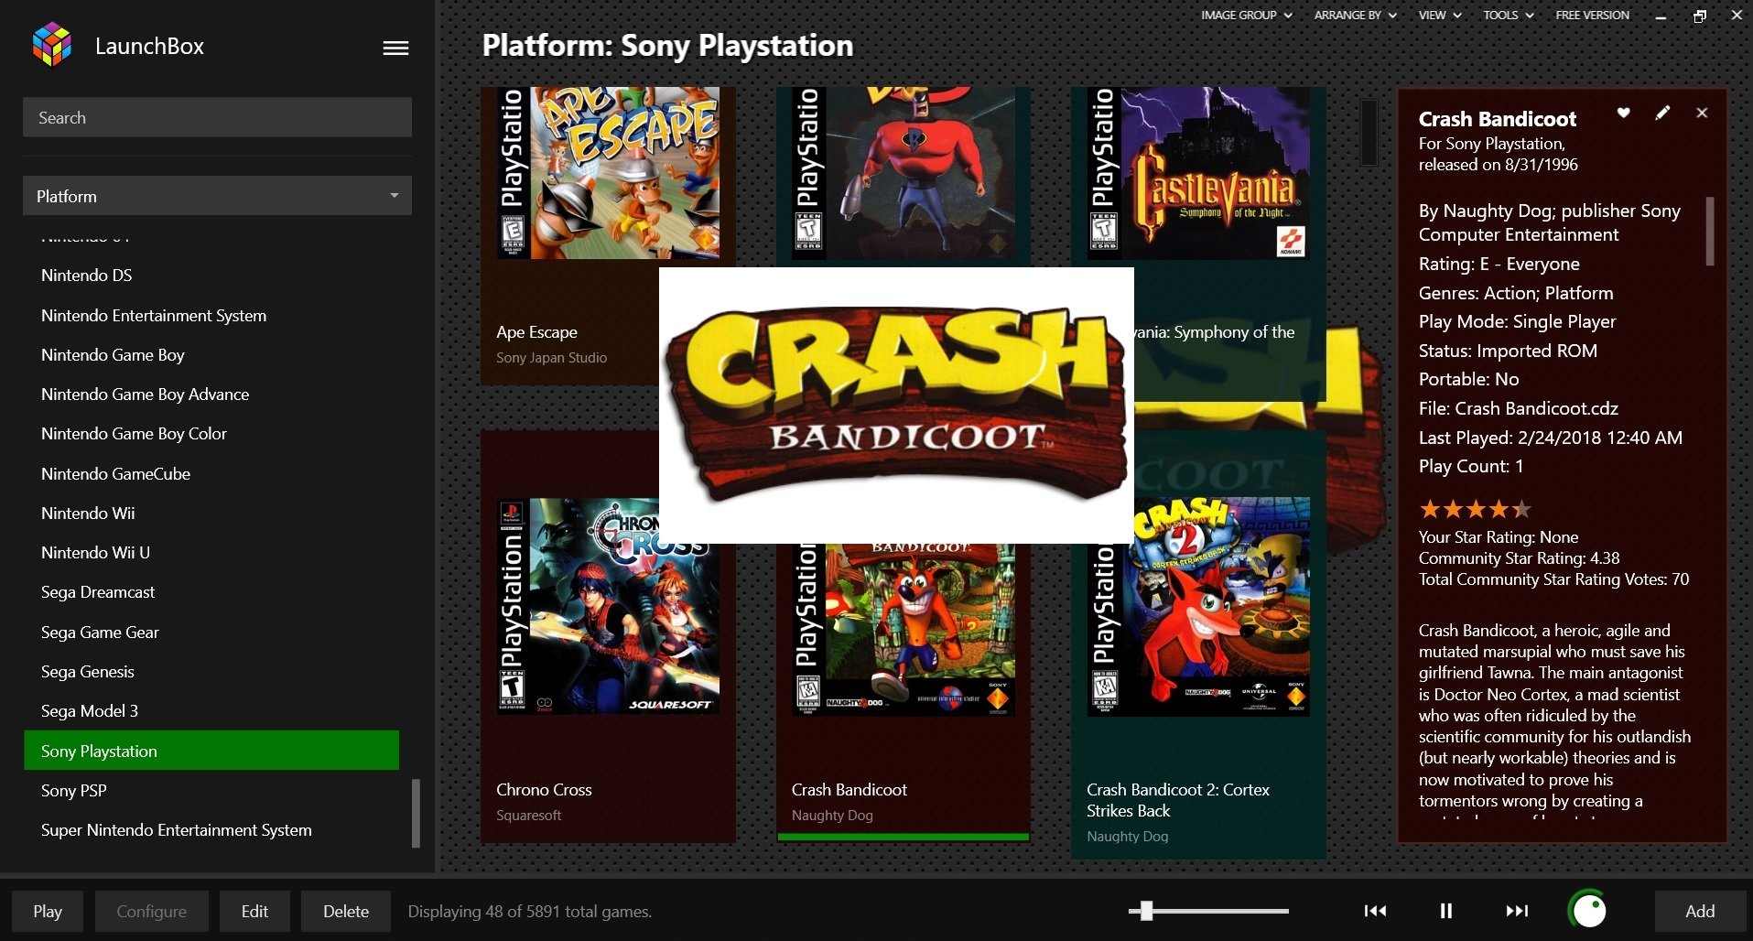This screenshot has width=1753, height=941.
Task: Open the hamburger menu in sidebar
Action: pos(395,48)
